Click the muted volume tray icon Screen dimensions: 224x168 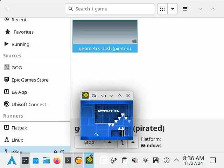[x=135, y=160]
